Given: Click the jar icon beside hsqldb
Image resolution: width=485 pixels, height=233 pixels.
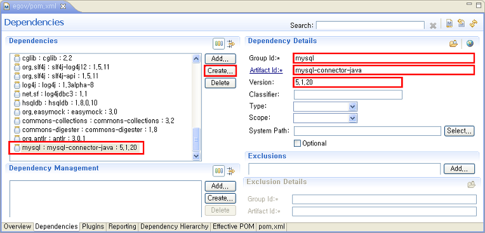Looking at the screenshot, I should pos(17,103).
